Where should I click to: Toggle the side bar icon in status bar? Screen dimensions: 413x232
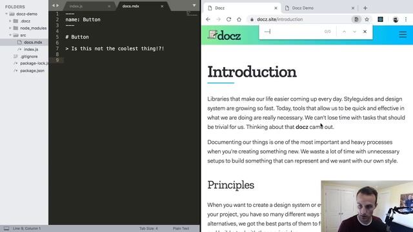point(6,228)
